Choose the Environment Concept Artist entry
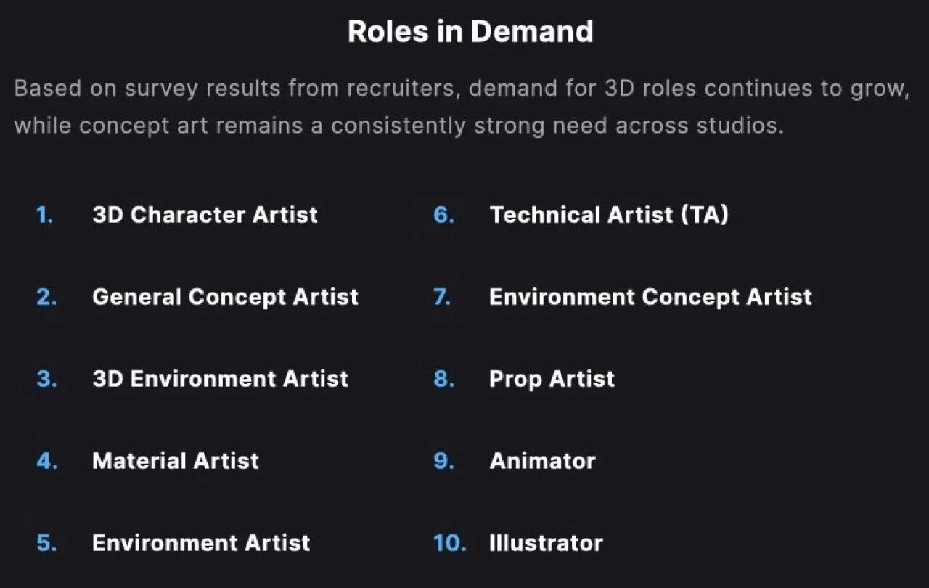This screenshot has width=929, height=588. 651,297
